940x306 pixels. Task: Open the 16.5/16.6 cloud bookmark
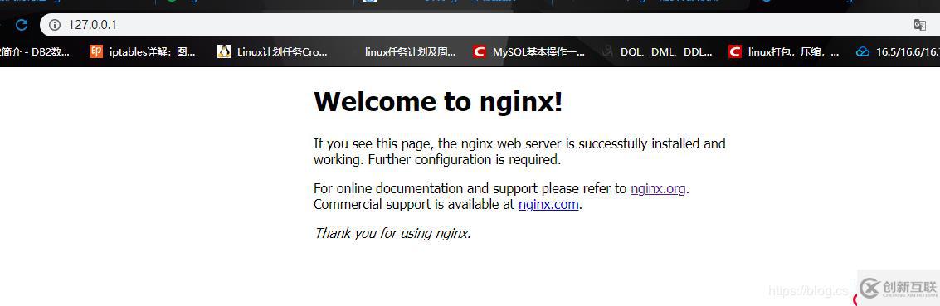coord(898,52)
